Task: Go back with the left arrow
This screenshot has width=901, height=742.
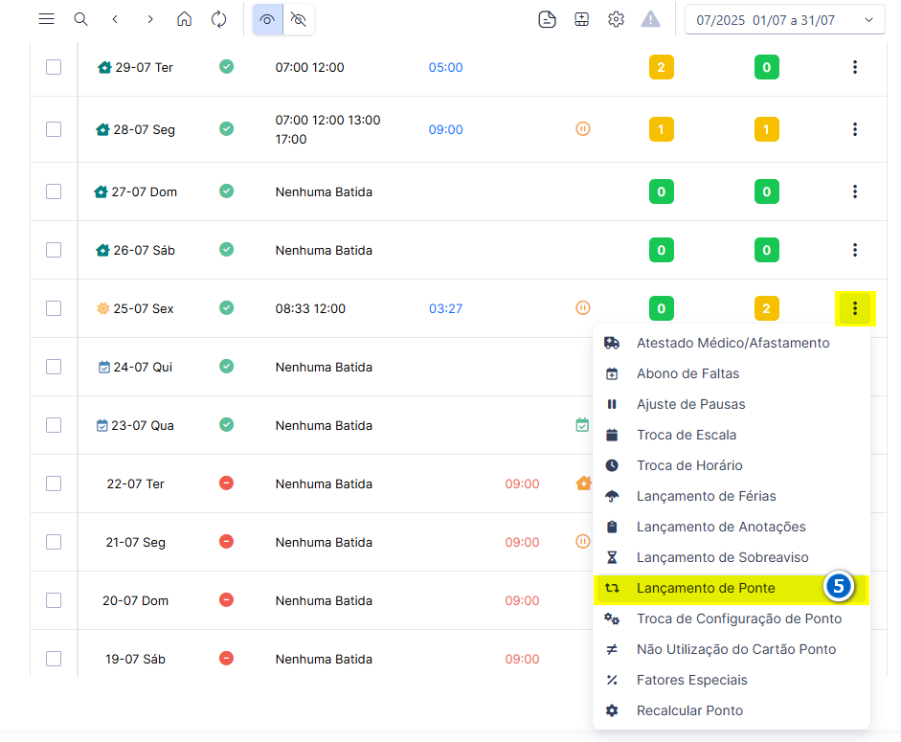Action: pos(115,19)
